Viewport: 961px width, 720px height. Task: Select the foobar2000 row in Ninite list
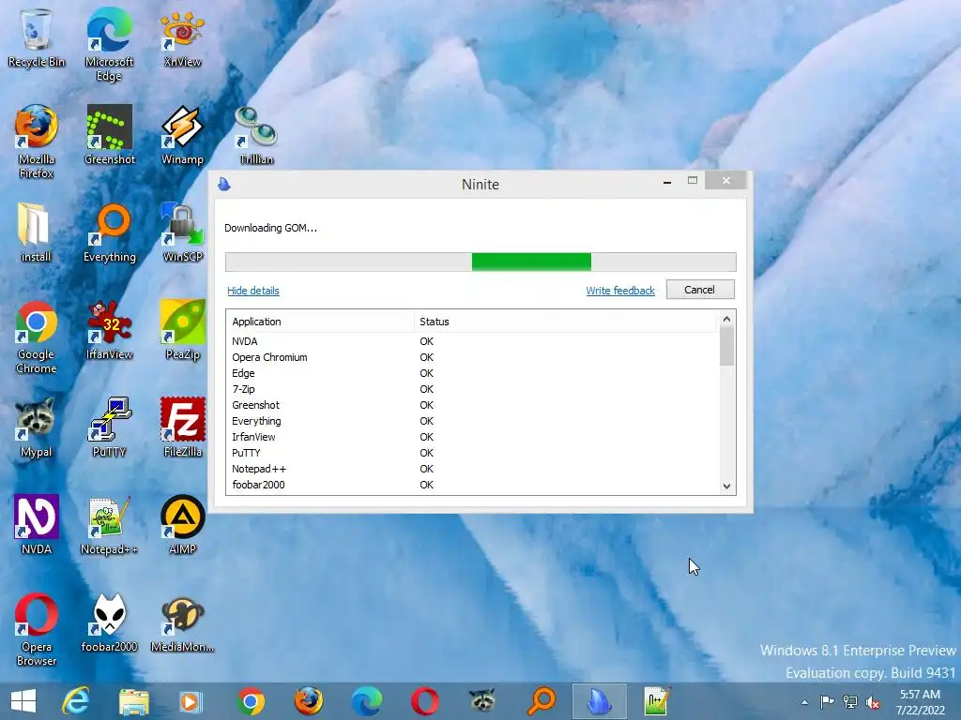pos(472,485)
